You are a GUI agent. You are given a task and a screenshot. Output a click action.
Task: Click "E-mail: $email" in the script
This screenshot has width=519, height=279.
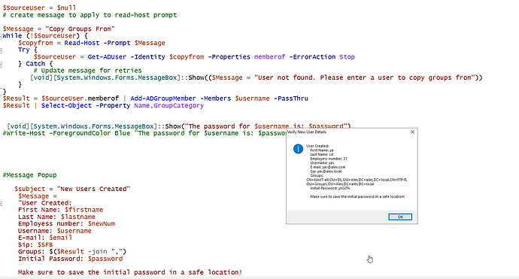[x=45, y=238]
